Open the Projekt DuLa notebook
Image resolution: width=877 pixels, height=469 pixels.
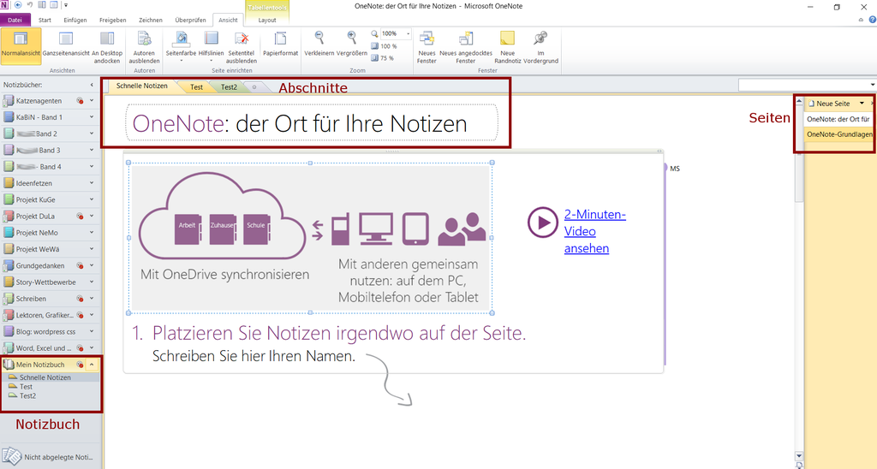[35, 217]
